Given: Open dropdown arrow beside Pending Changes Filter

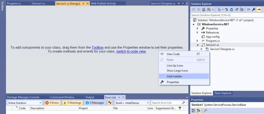Looking at the screenshot, I should 223,10.
